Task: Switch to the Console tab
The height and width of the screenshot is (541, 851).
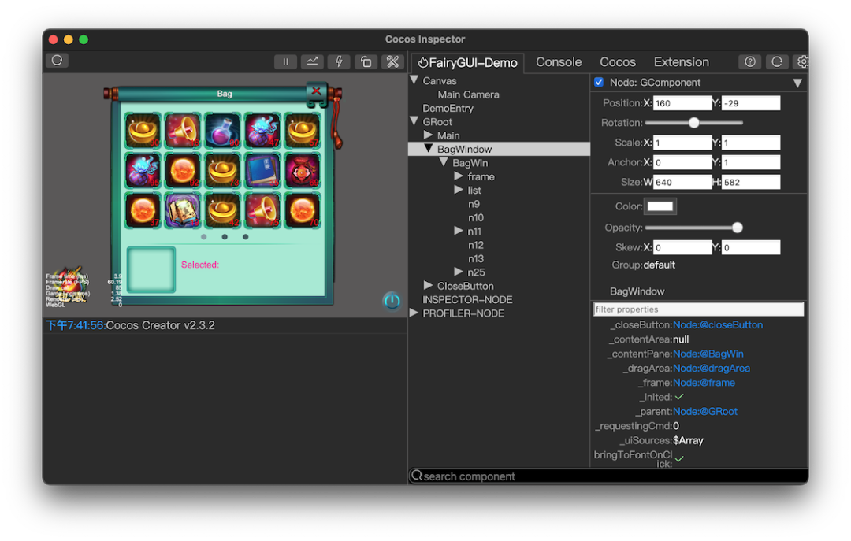Action: pyautogui.click(x=559, y=62)
